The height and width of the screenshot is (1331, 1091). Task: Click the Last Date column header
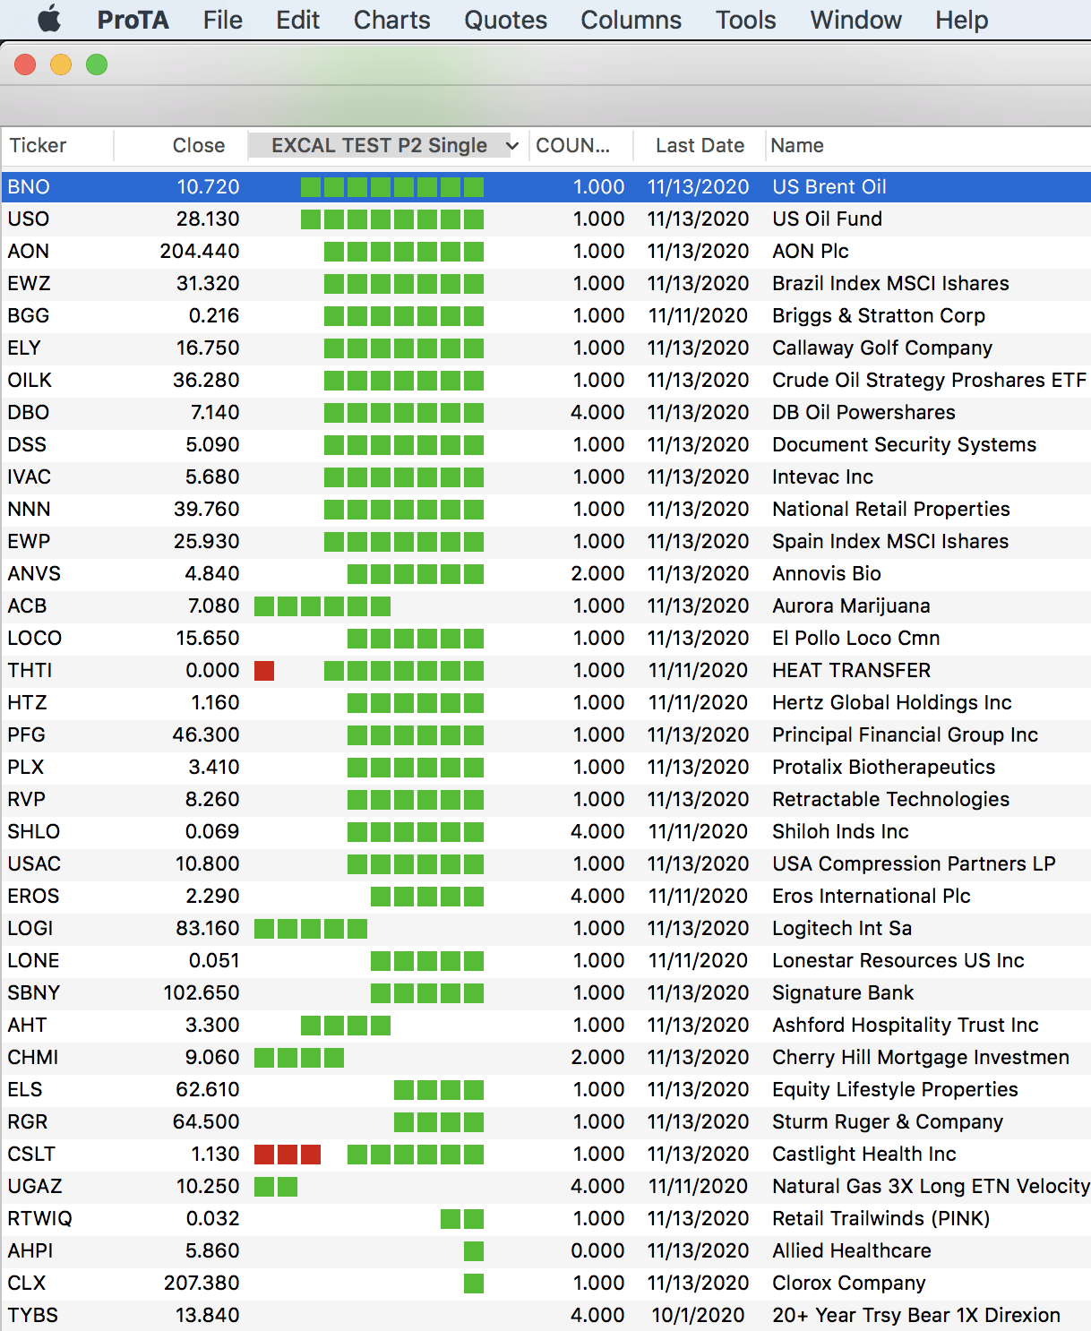(700, 146)
